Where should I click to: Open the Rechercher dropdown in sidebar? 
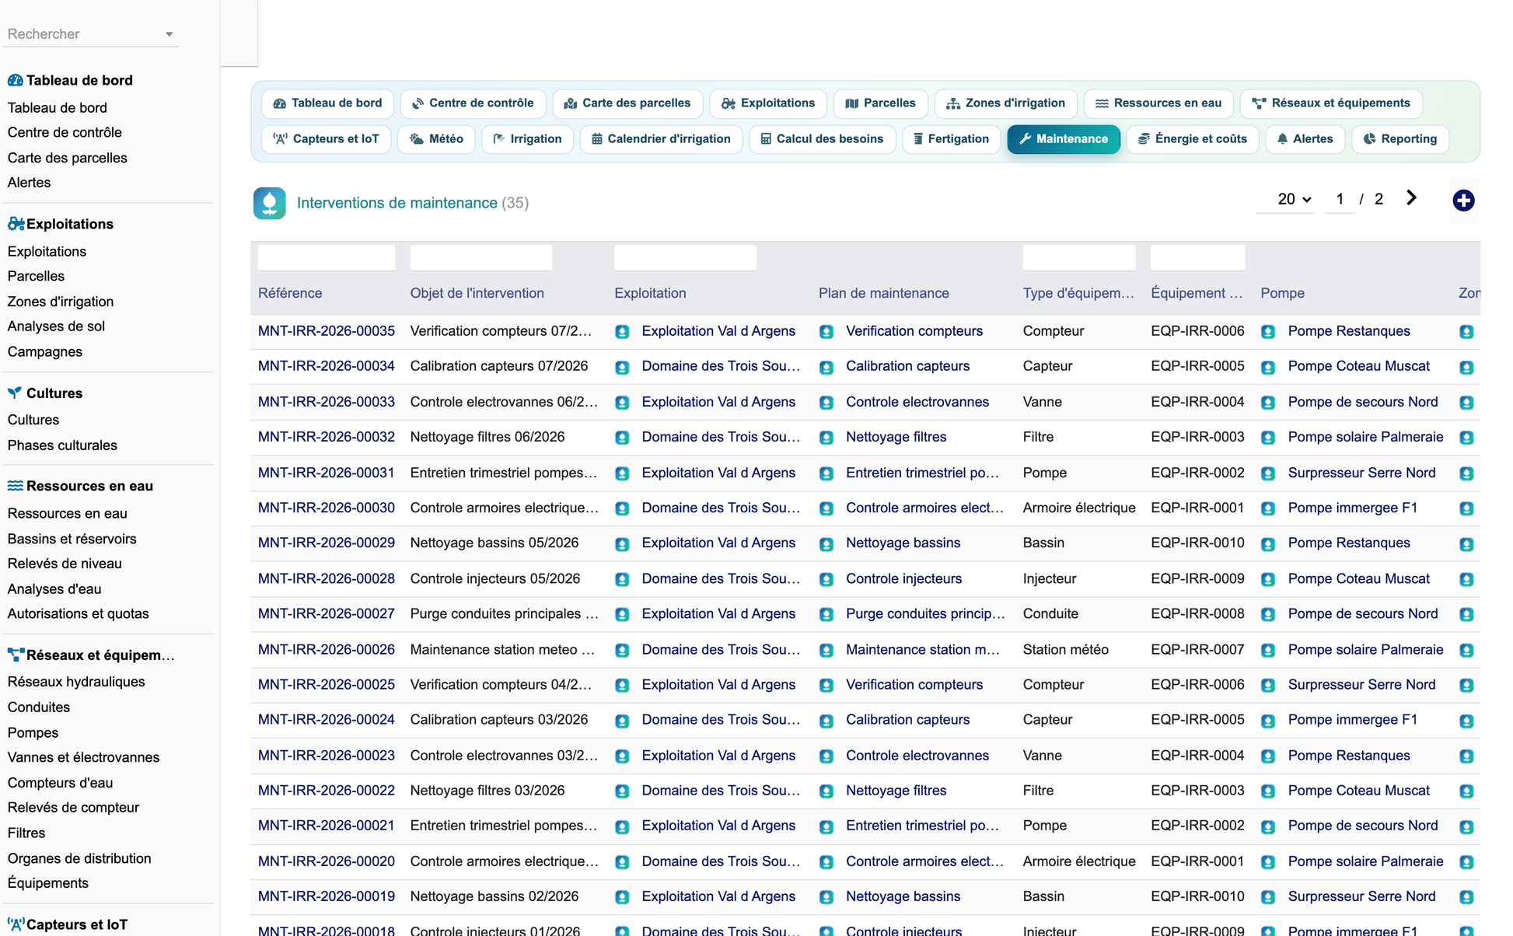[91, 34]
